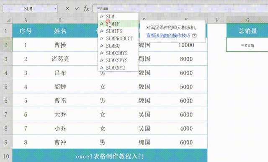The image size is (268, 162).
Task: Select column A header
Action: pos(26,20)
